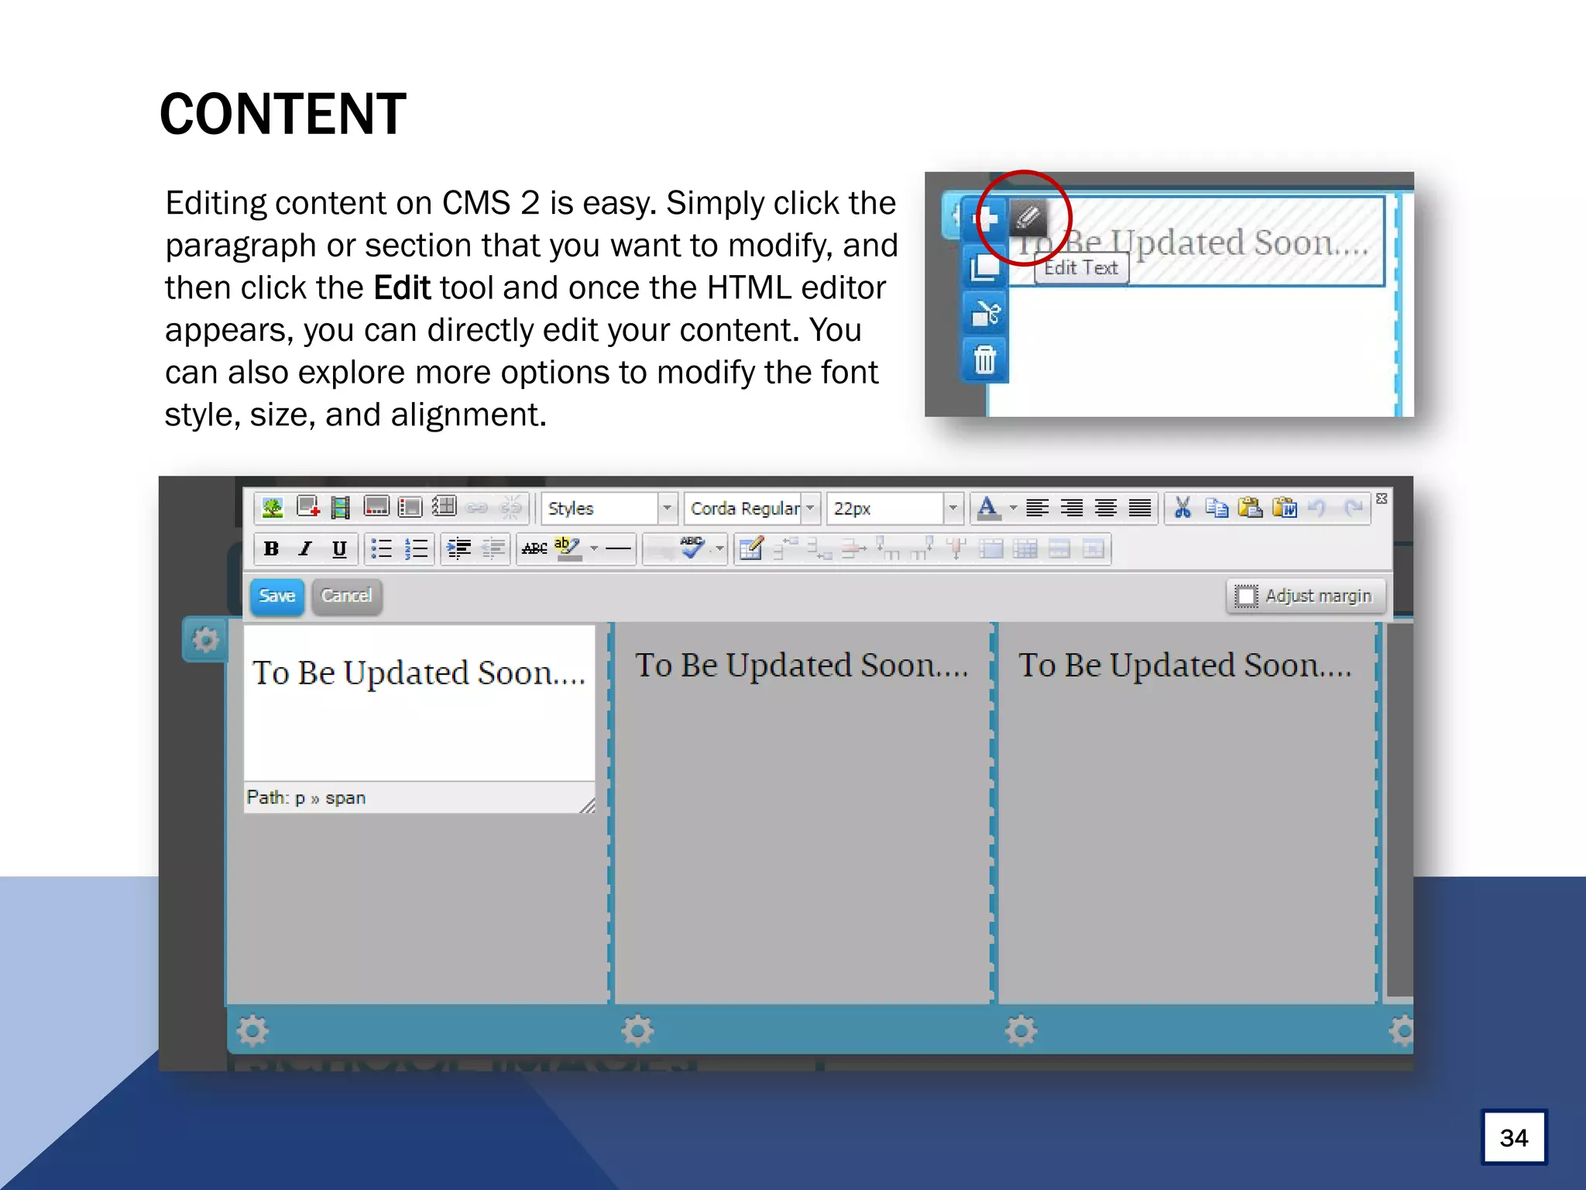Click the insert media filmstrip icon
Screen dimensions: 1586x1190
coord(340,508)
